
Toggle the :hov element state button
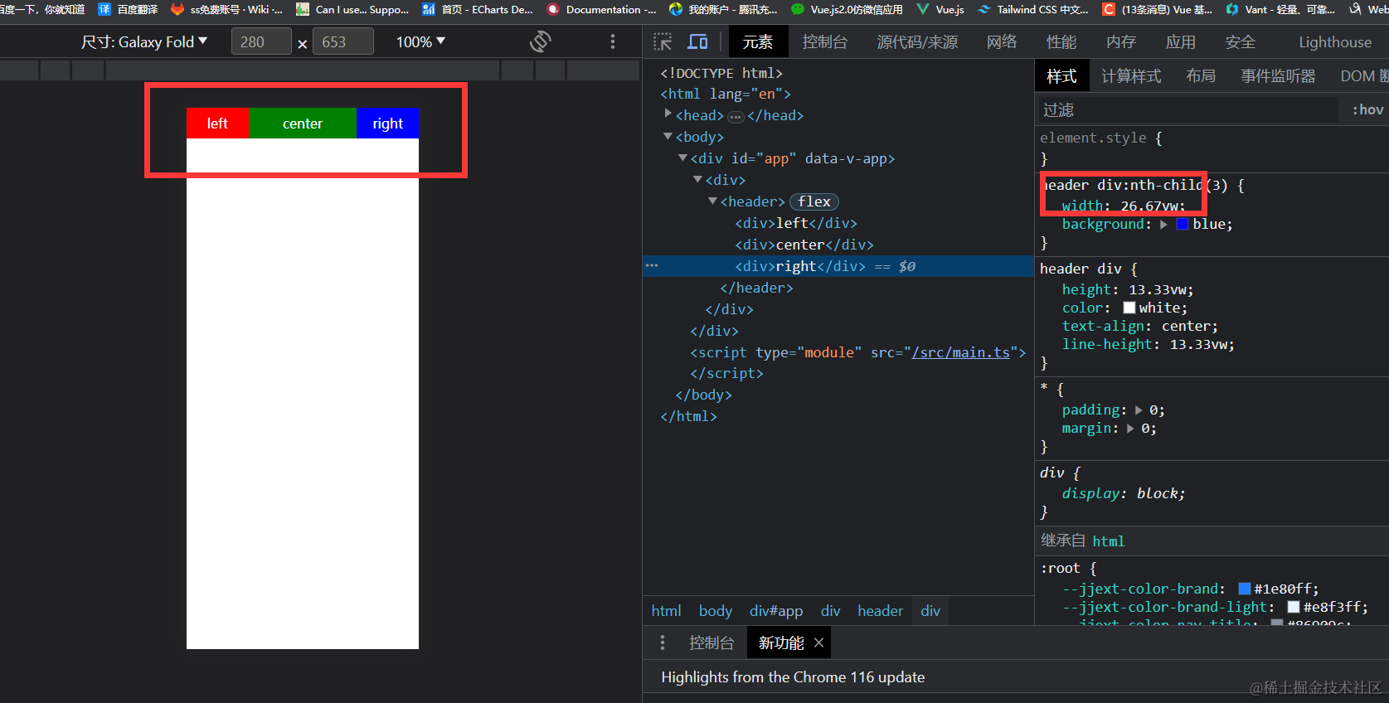tap(1367, 109)
